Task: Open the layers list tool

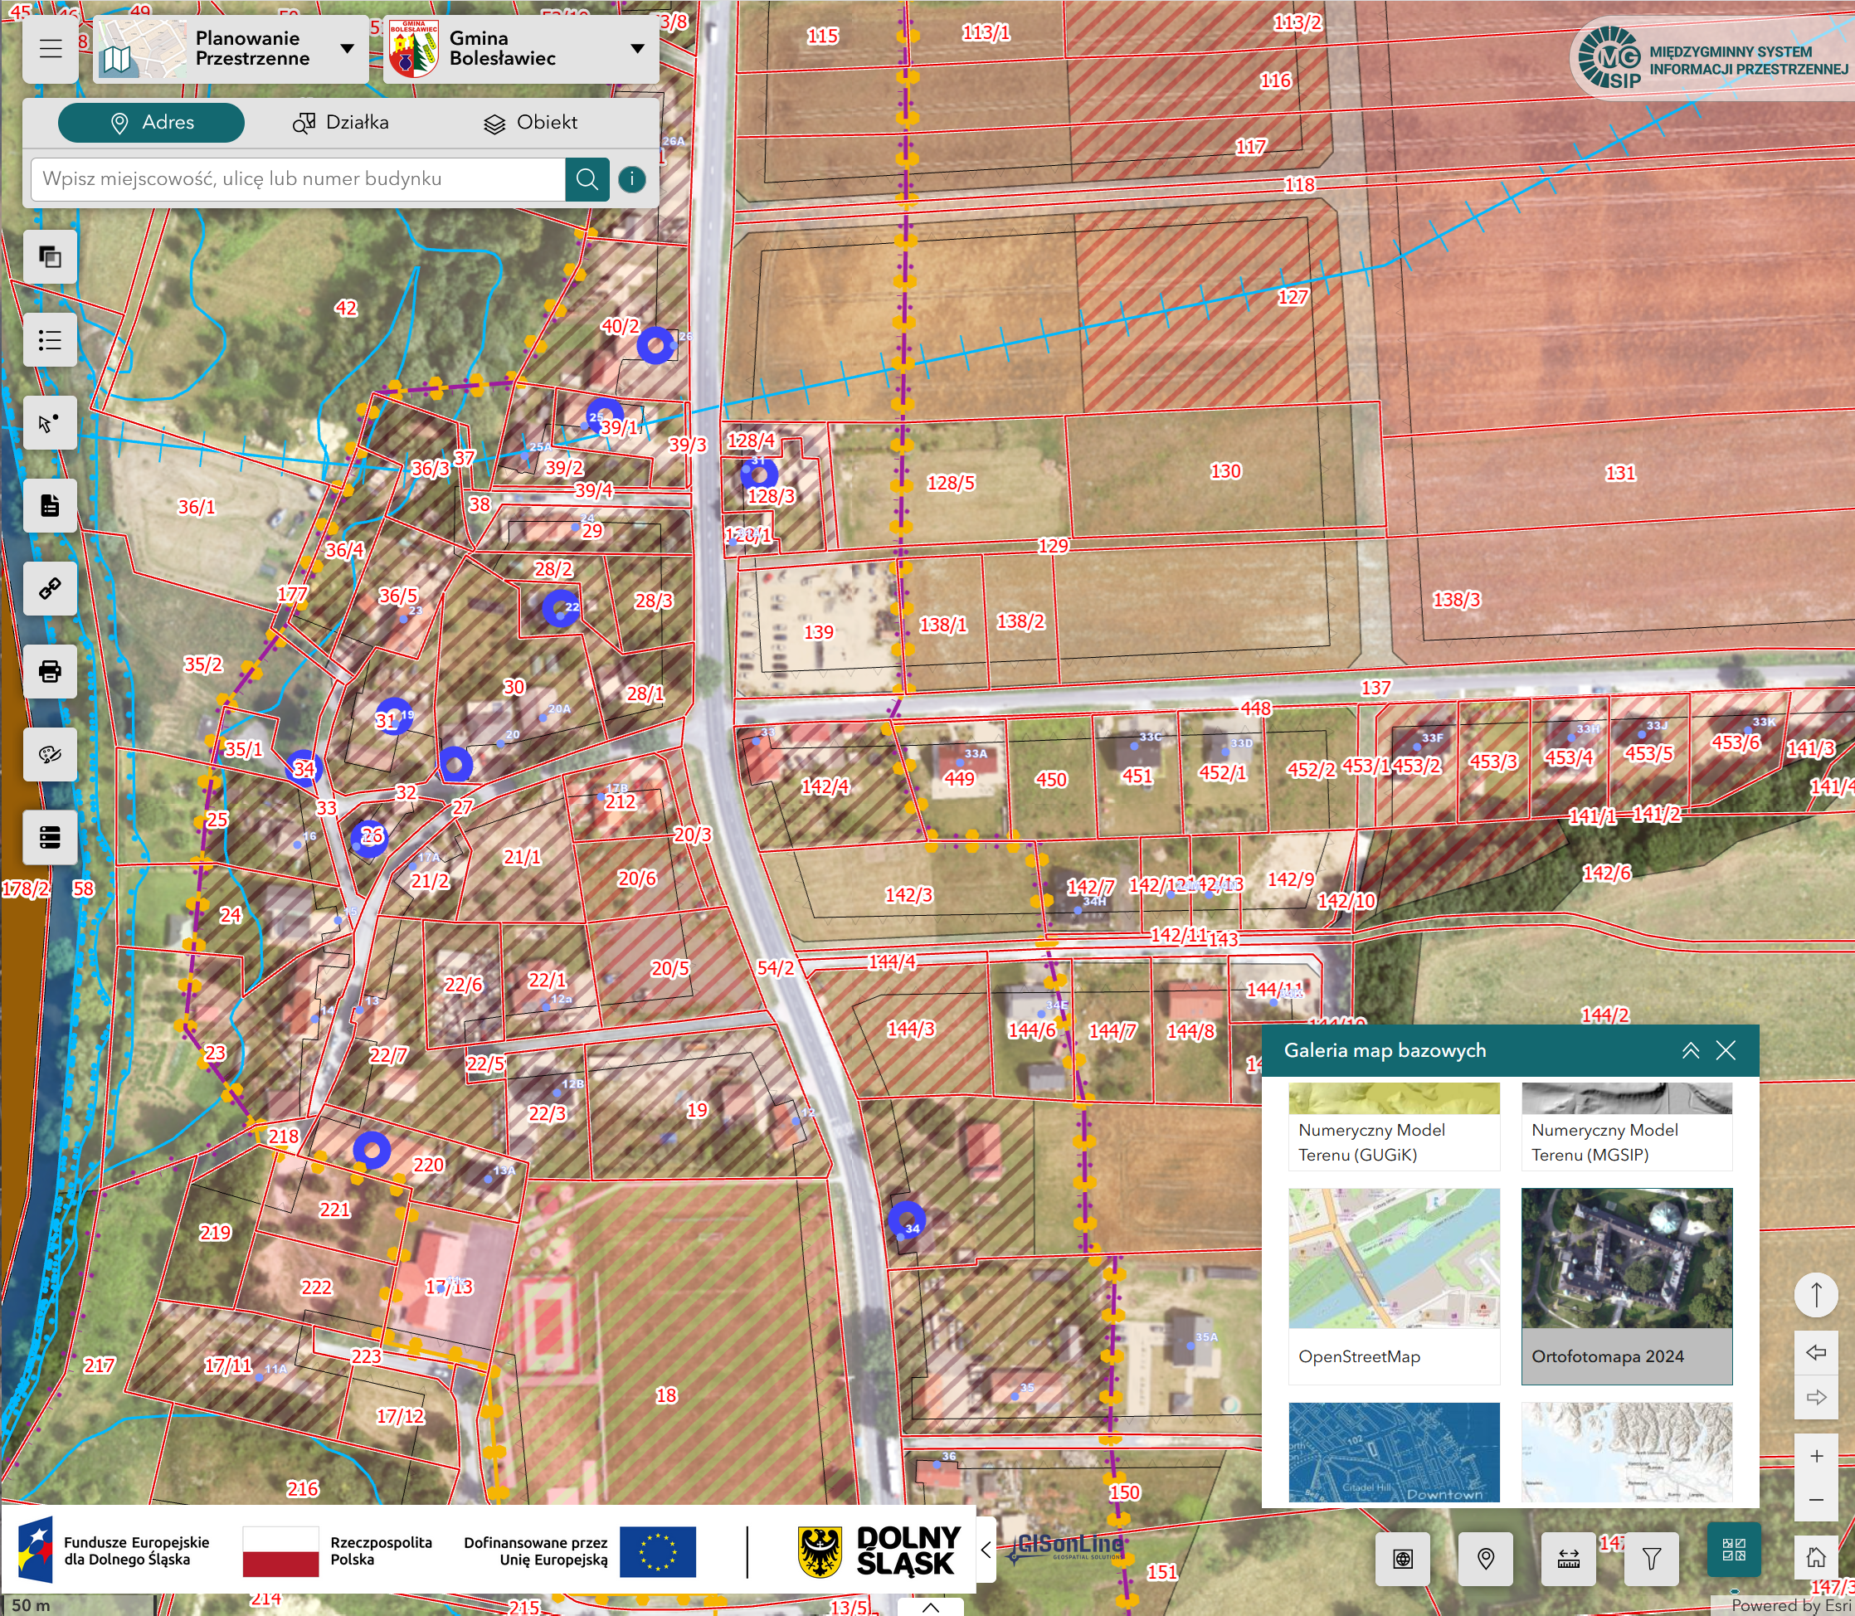Action: pos(50,257)
